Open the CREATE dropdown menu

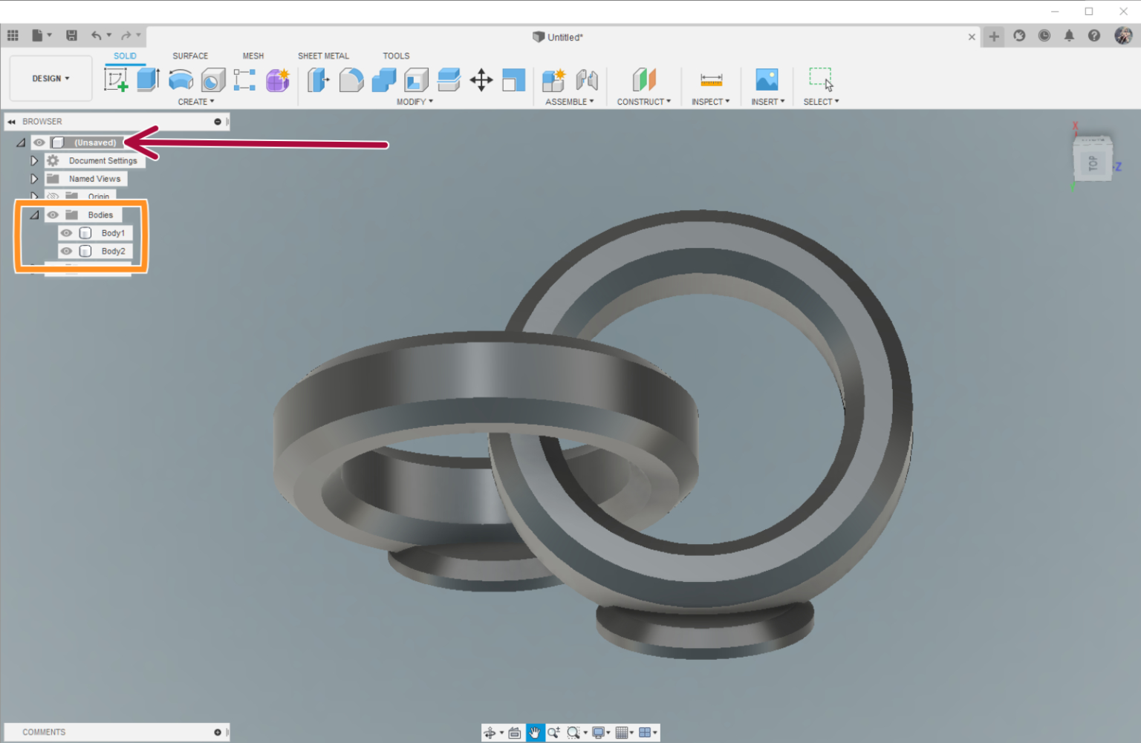[x=196, y=102]
